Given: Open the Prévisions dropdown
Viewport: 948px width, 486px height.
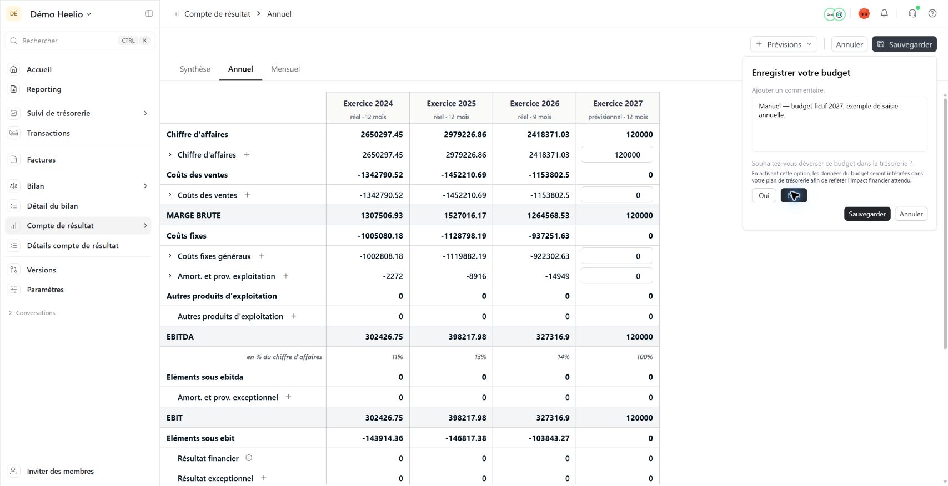Looking at the screenshot, I should pos(784,44).
